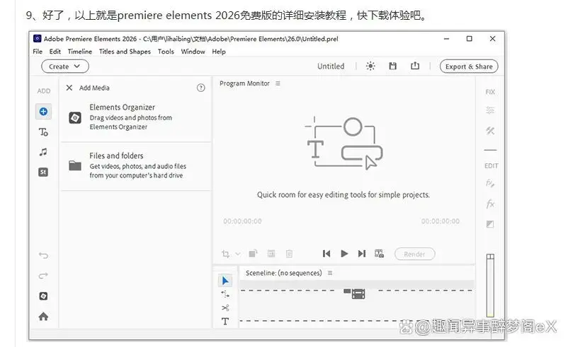Click the Undo arrow icon
Image resolution: width=568 pixels, height=347 pixels.
[x=43, y=256]
